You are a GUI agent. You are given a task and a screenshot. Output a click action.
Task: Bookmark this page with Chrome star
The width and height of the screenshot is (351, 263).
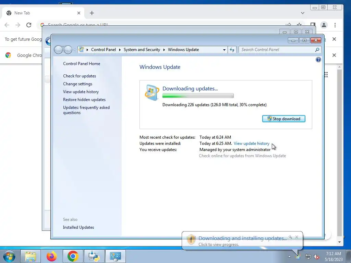click(x=299, y=24)
